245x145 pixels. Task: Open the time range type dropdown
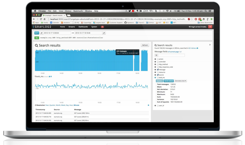36,33
